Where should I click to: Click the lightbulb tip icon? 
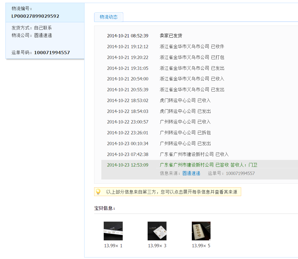click(x=98, y=192)
